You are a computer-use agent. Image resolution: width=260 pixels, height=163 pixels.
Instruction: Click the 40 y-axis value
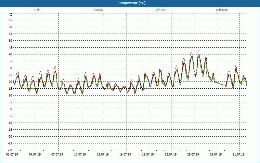click(10, 54)
